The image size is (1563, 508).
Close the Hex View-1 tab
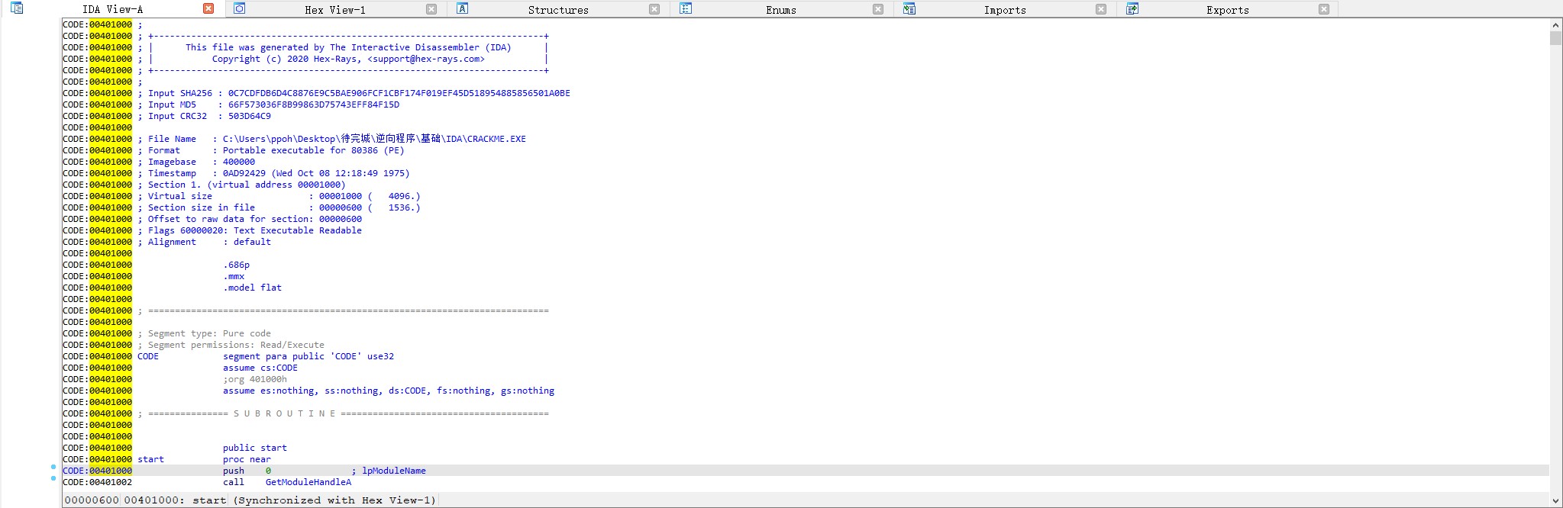pos(431,9)
